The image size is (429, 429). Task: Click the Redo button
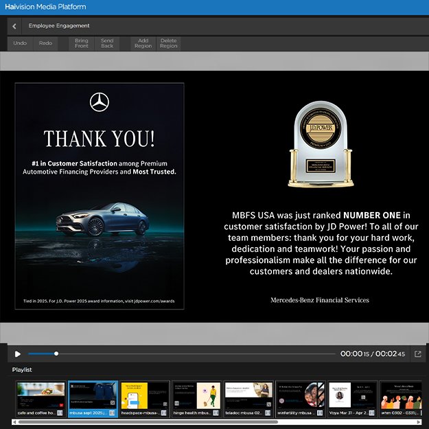tap(45, 43)
